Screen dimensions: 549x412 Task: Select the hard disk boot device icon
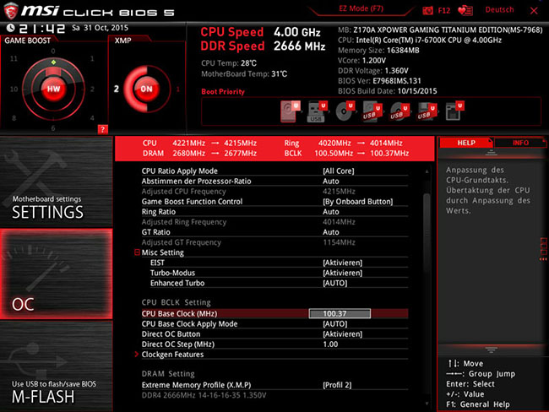[291, 111]
